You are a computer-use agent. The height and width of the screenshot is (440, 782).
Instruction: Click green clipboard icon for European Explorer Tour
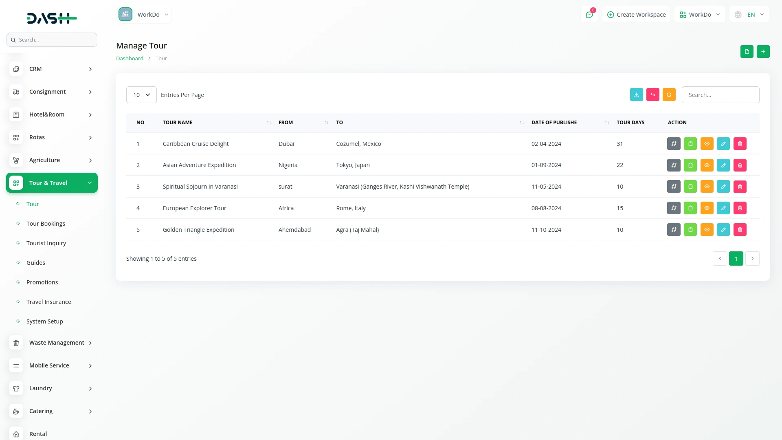coord(690,208)
